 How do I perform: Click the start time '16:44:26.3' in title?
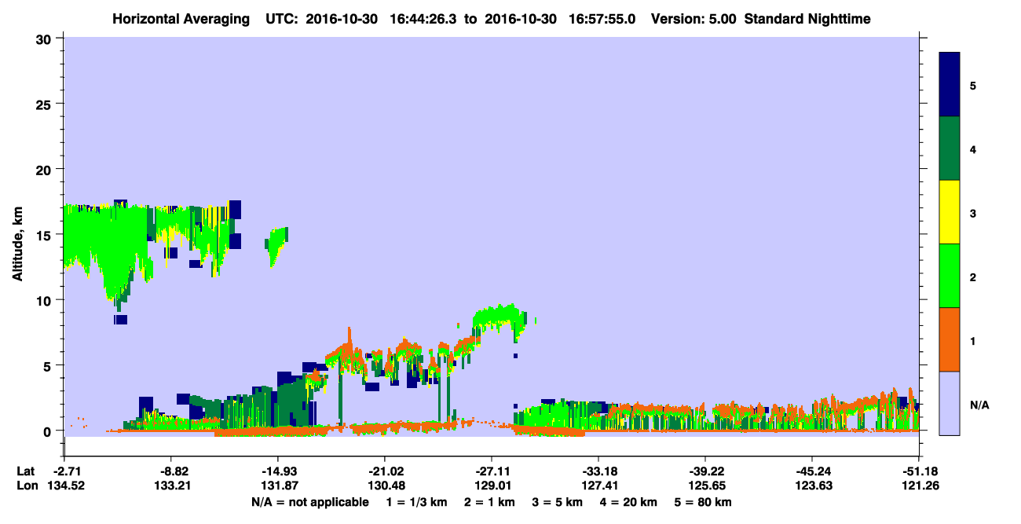point(424,19)
